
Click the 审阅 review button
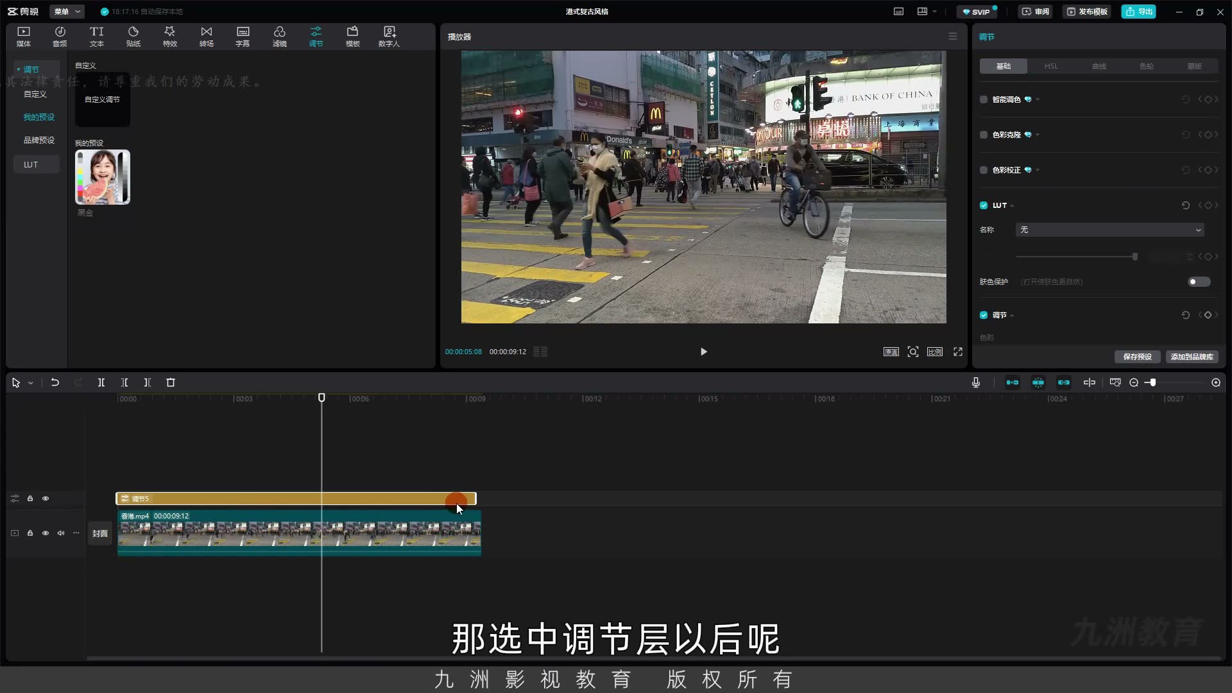pyautogui.click(x=1036, y=12)
